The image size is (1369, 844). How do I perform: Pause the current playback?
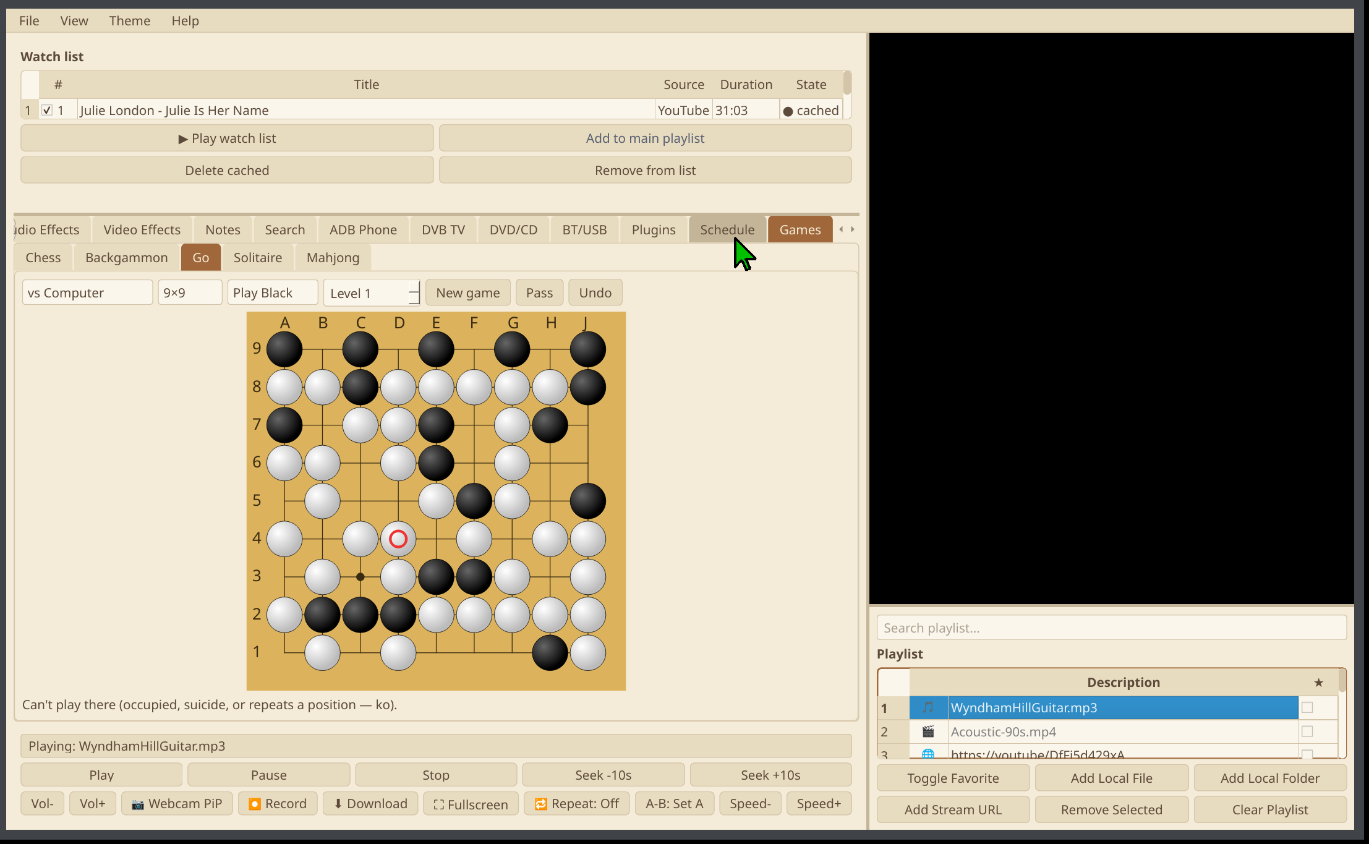(x=268, y=775)
